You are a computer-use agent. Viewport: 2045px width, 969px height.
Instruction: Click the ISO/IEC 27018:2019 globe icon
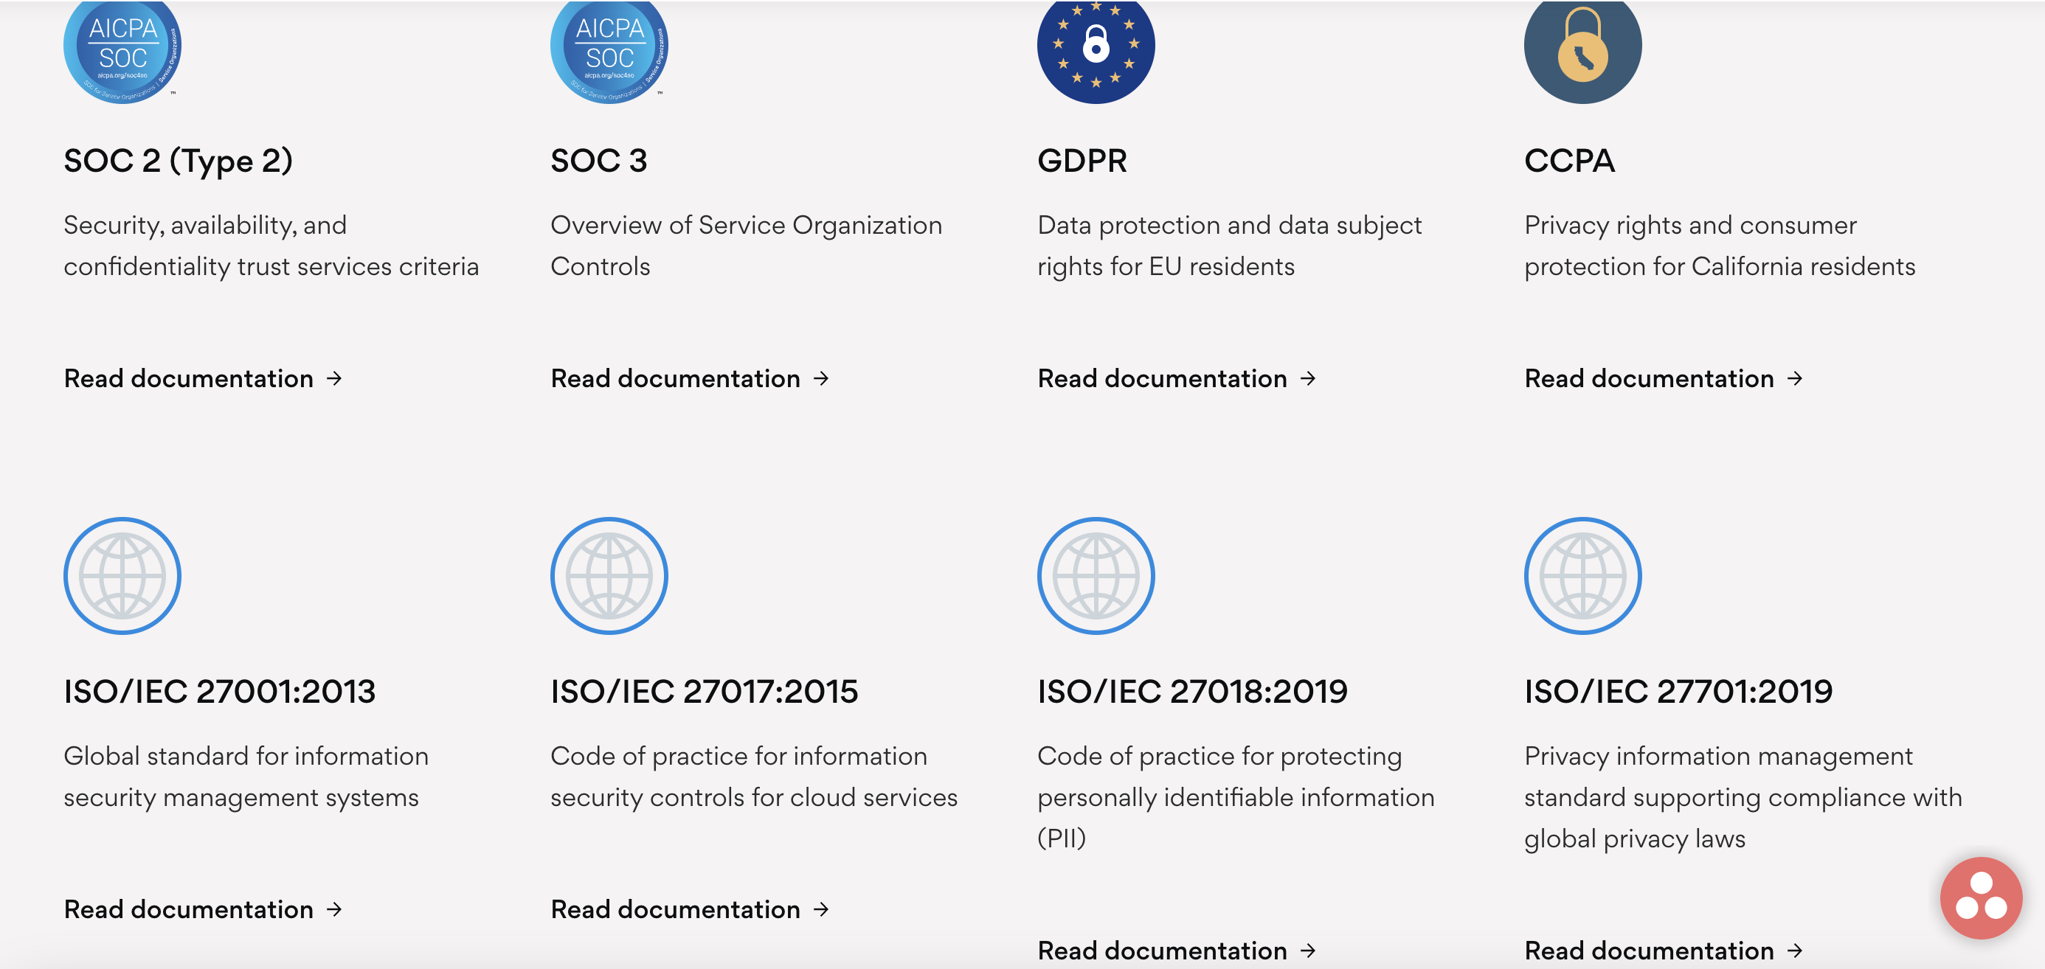click(x=1096, y=575)
